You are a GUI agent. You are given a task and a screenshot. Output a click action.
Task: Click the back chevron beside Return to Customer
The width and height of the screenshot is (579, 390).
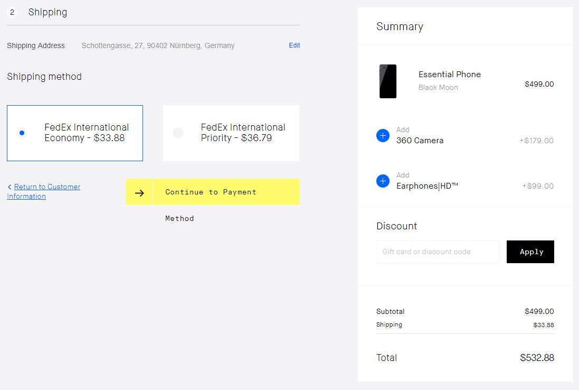point(10,187)
